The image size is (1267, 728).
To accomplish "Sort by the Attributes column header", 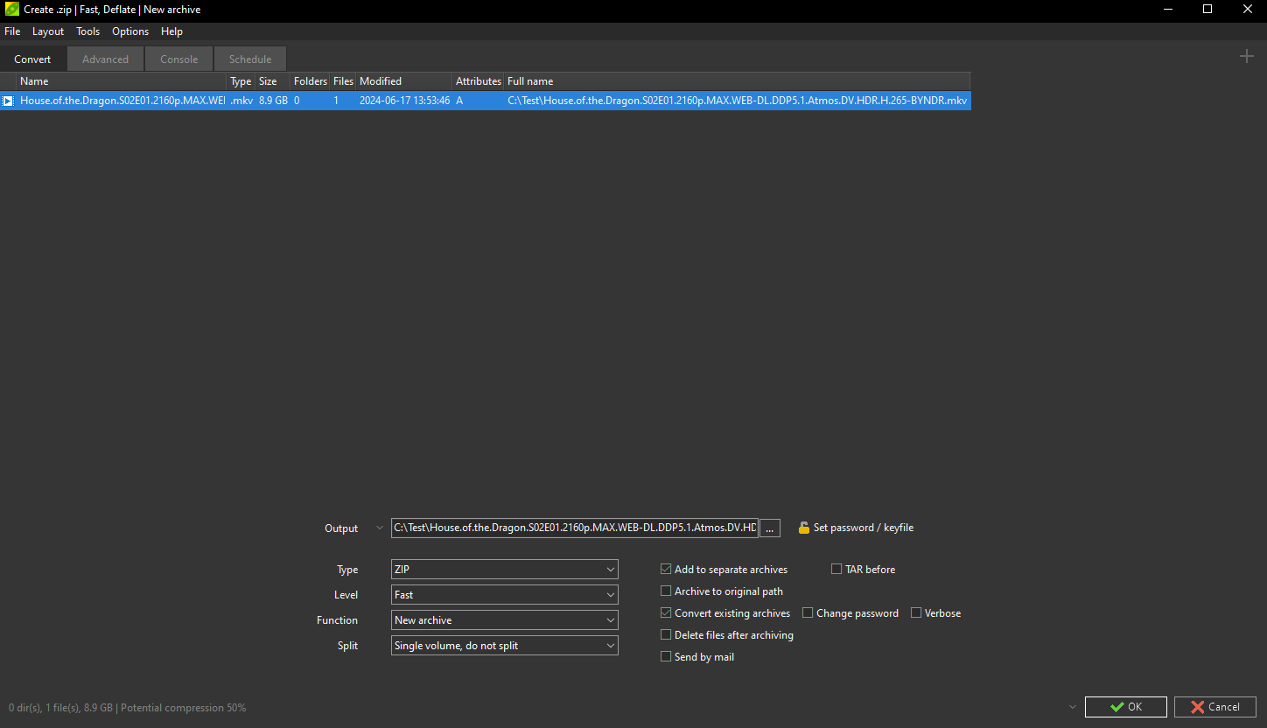I will [478, 81].
